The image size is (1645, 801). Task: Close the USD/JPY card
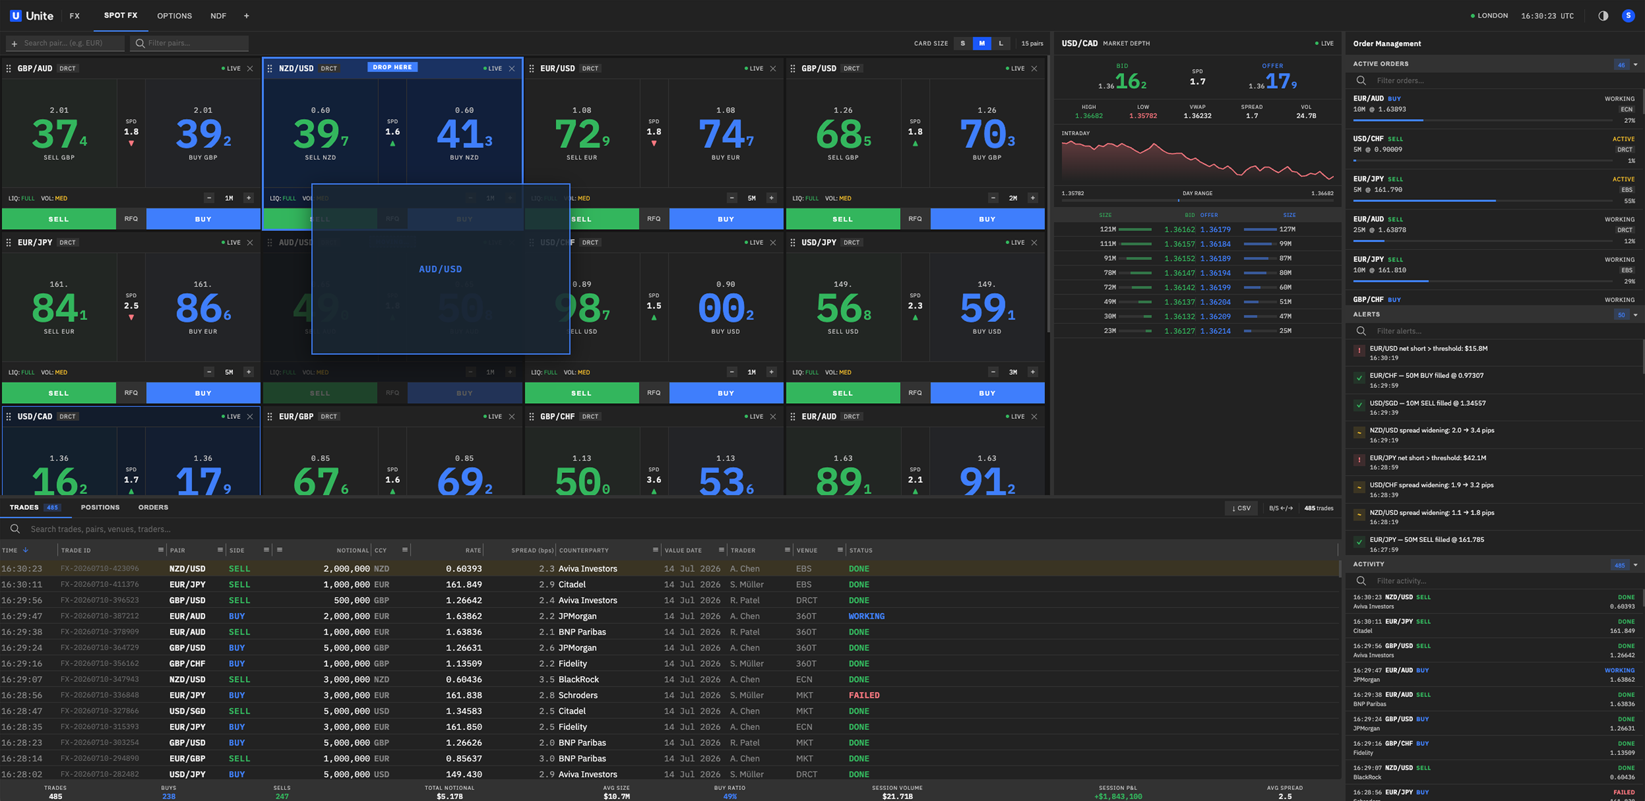[x=1034, y=243]
